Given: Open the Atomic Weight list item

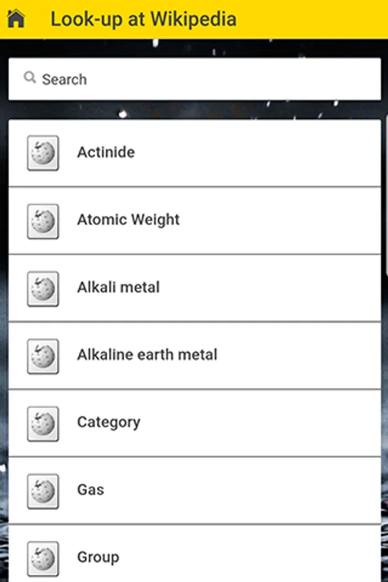Looking at the screenshot, I should [x=128, y=220].
